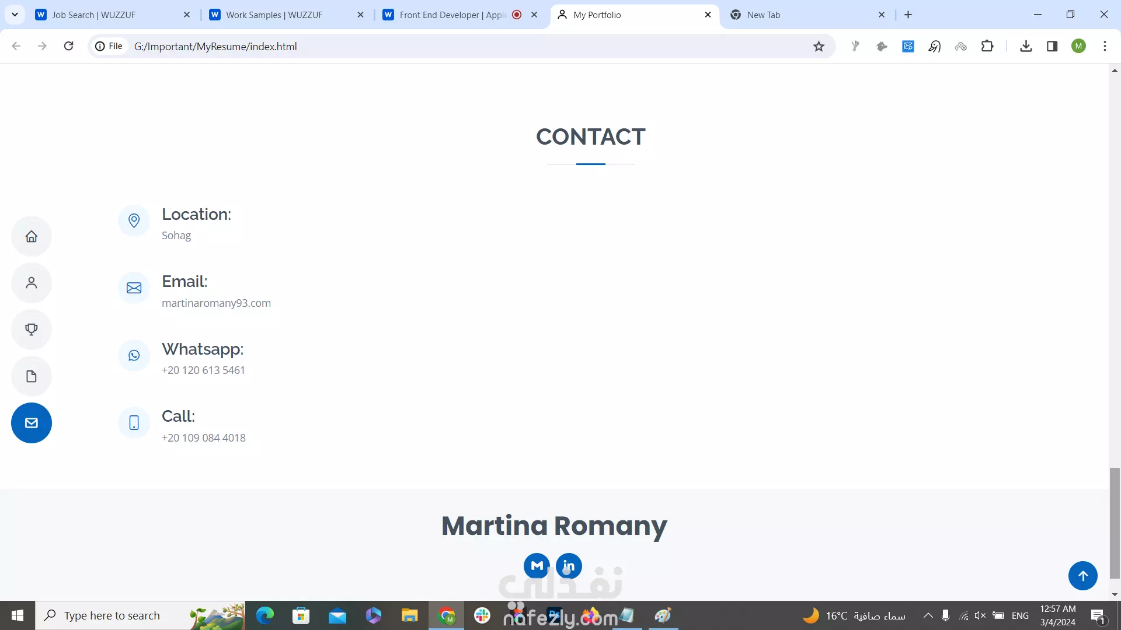Open Microsoft Edge from the taskbar
Screen dimensions: 1121x630
point(264,615)
